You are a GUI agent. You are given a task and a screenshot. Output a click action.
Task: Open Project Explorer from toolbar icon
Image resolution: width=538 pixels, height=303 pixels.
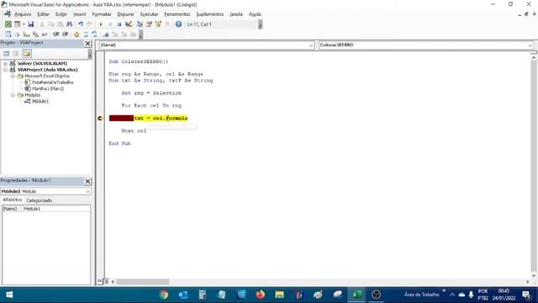coord(140,24)
